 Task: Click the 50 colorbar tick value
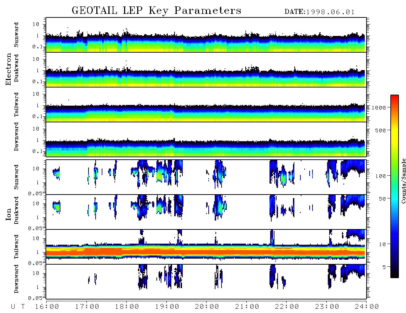(x=383, y=199)
